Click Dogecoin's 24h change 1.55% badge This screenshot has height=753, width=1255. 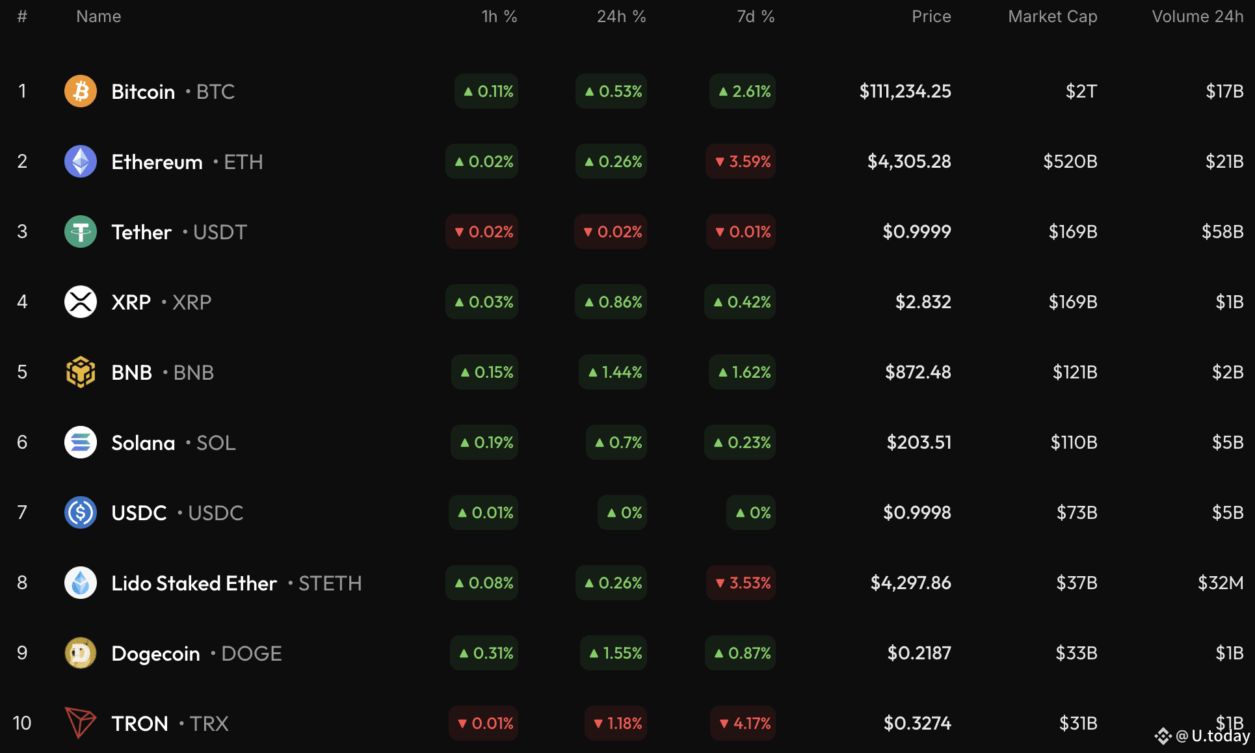tap(613, 653)
